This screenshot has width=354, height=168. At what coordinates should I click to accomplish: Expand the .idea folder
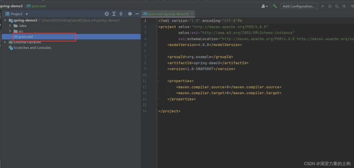[x=10, y=26]
